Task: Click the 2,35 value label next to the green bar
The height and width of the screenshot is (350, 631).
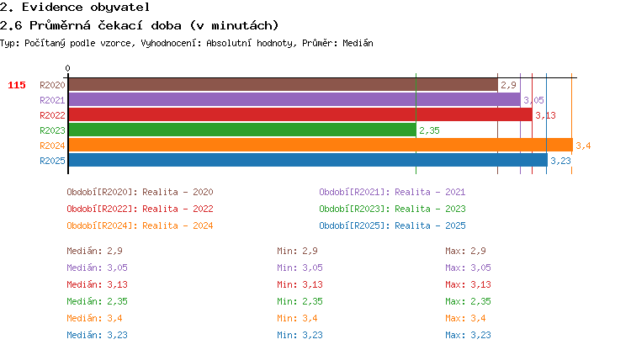Action: 429,130
